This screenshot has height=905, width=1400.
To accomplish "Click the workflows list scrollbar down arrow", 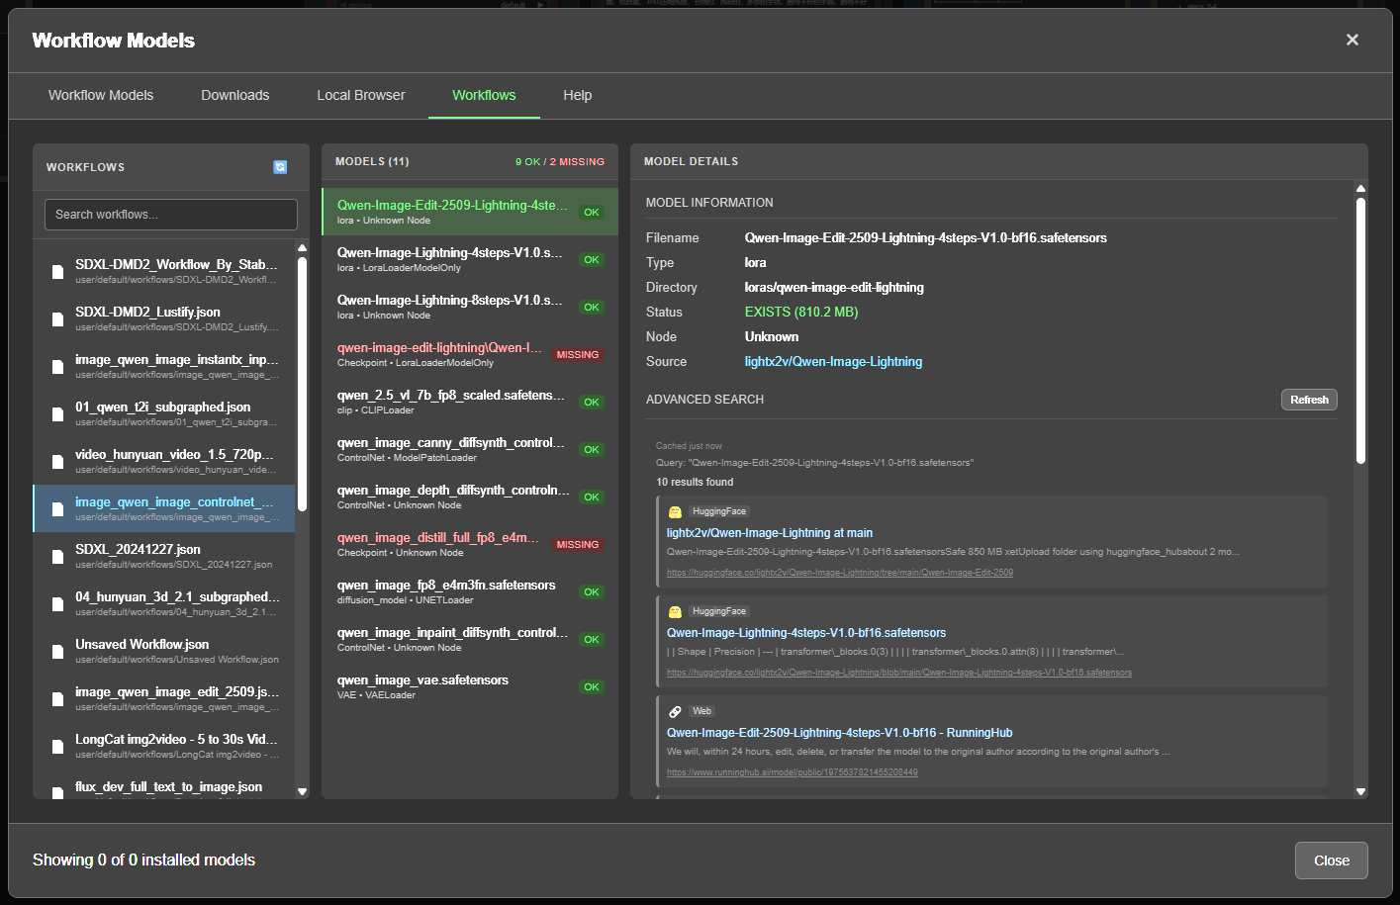I will [303, 791].
